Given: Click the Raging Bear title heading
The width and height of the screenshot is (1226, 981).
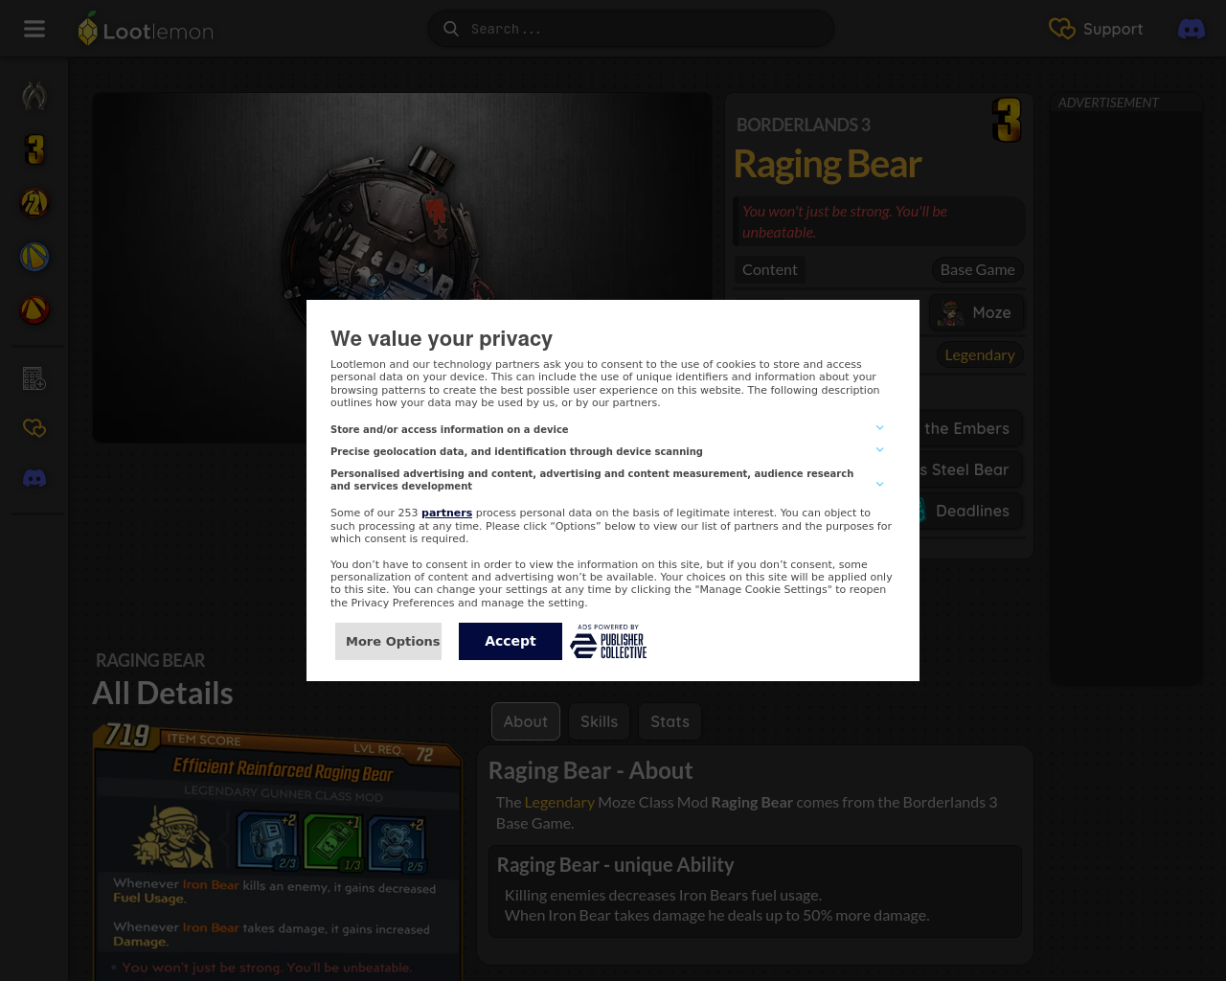Looking at the screenshot, I should point(828,164).
